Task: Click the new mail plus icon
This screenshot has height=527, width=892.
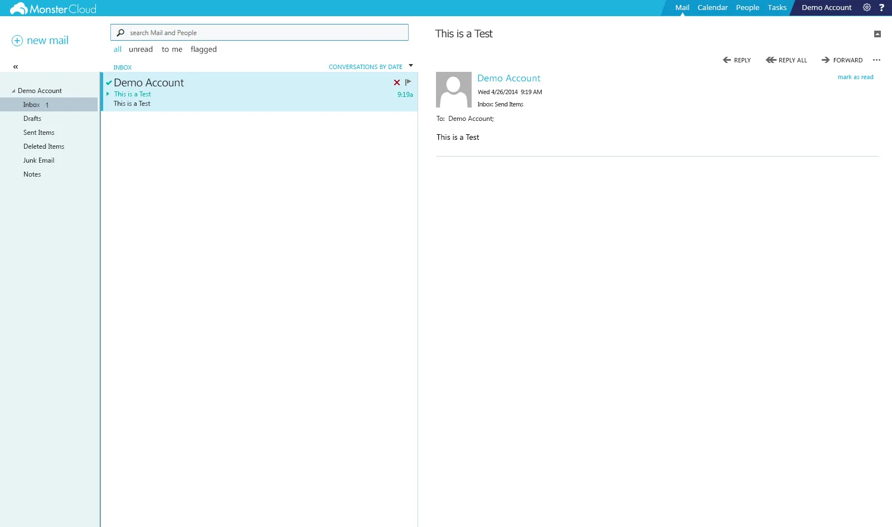Action: [x=17, y=41]
